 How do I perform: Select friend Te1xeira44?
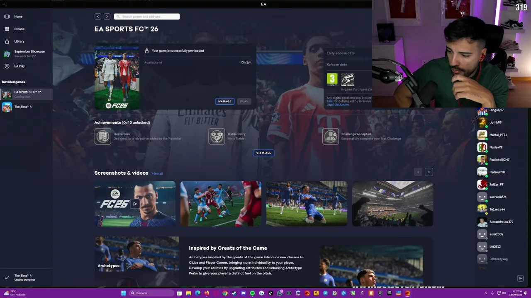click(497, 209)
